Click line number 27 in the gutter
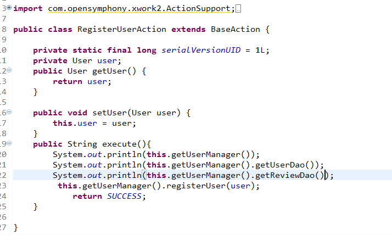This screenshot has height=235, width=392. point(3,227)
